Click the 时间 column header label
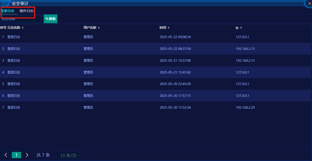Screen dimensions: 312x161 [163, 28]
